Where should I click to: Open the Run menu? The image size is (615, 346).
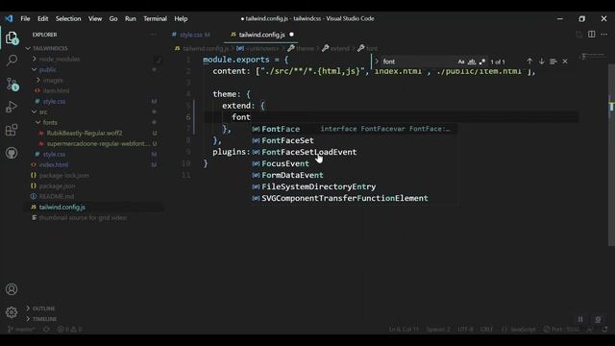click(x=131, y=18)
